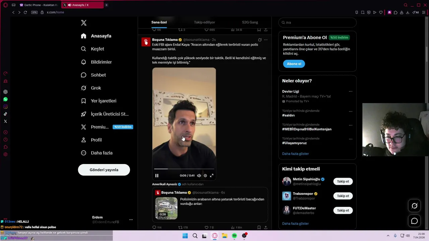429x241 pixels.
Task: Open Instagram in Opera sidebar
Action: coord(5,106)
